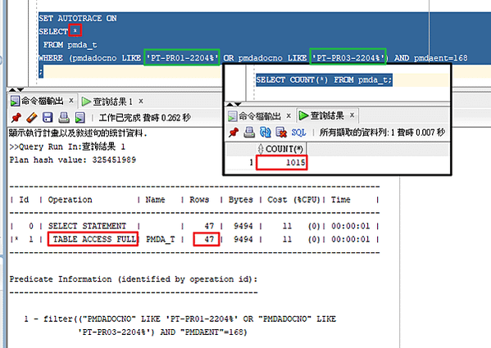The image size is (491, 348).
Task: Switch to the inset 命令檔輸出 tab
Action: coord(255,116)
